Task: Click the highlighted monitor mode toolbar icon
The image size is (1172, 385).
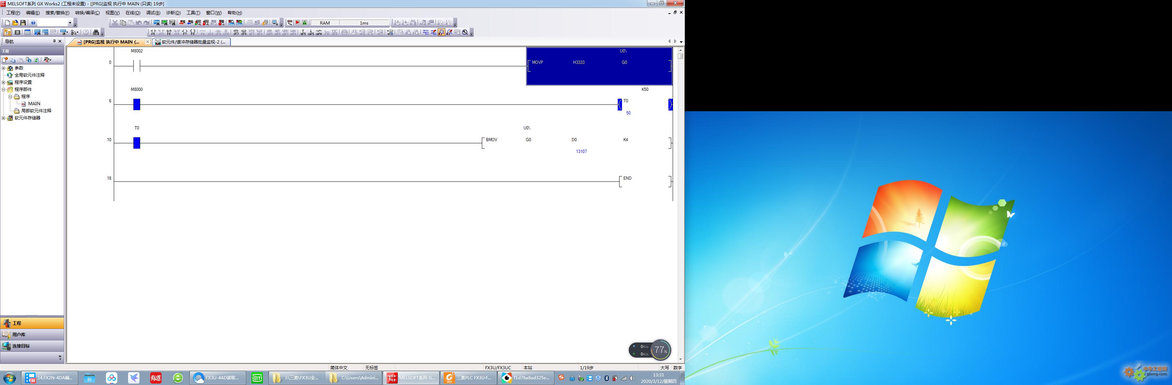Action: tap(441, 32)
